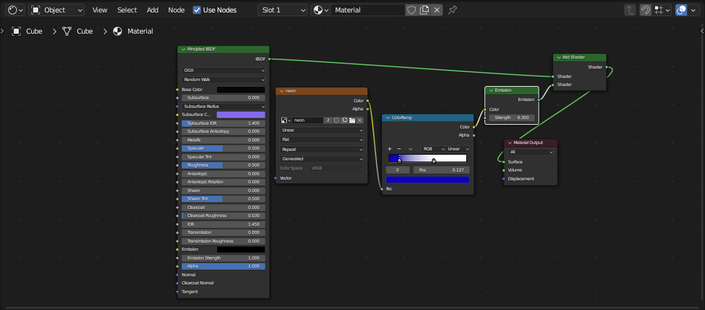This screenshot has width=705, height=310.
Task: Expand the right sidebar region arrow
Action: coord(702,31)
